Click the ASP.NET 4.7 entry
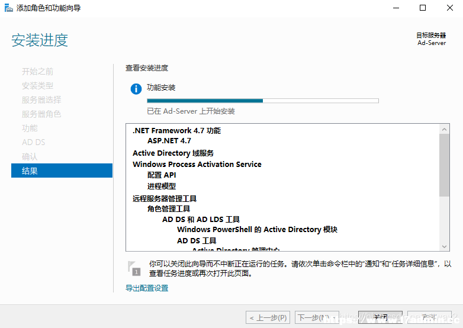The width and height of the screenshot is (463, 328). [x=169, y=141]
